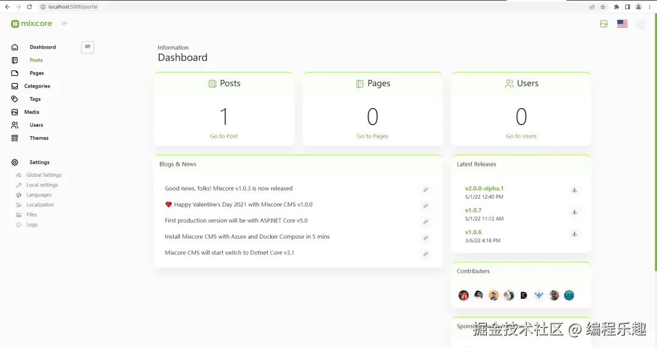Click the Go to Pages link
The image size is (657, 348).
[372, 136]
